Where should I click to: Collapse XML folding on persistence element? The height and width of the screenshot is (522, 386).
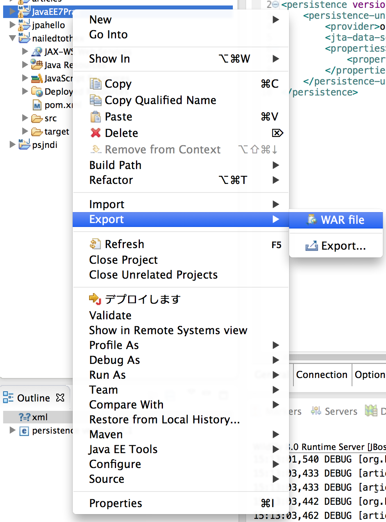click(275, 5)
